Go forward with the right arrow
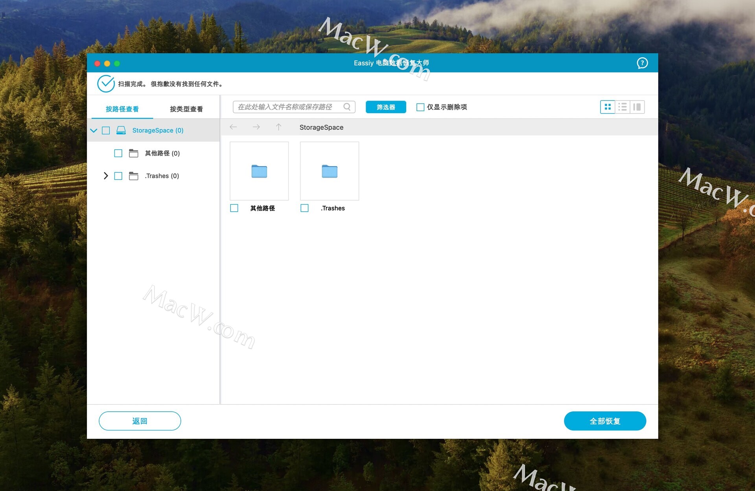 point(256,127)
